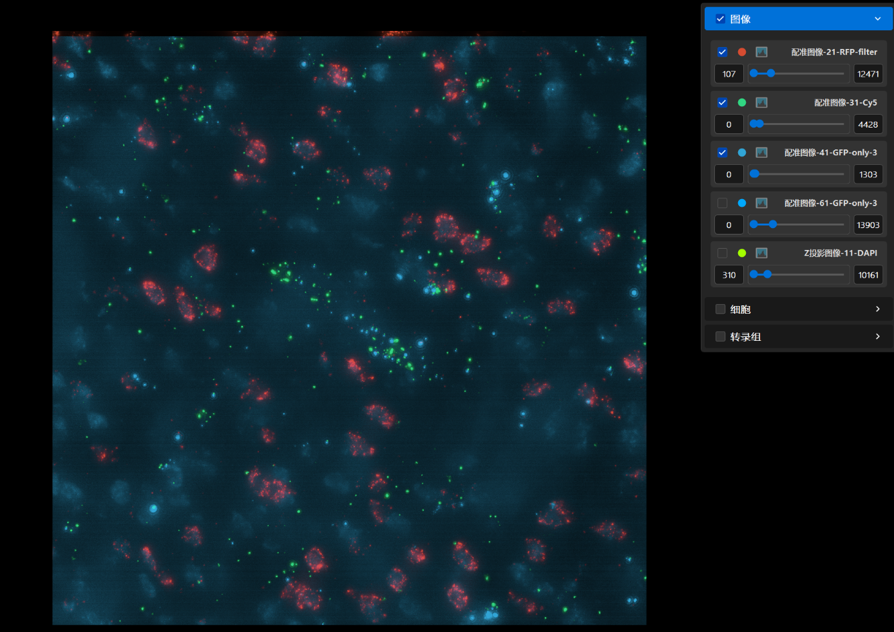Click histogram icon for 配准图像-61-GFP-only-3

point(761,203)
